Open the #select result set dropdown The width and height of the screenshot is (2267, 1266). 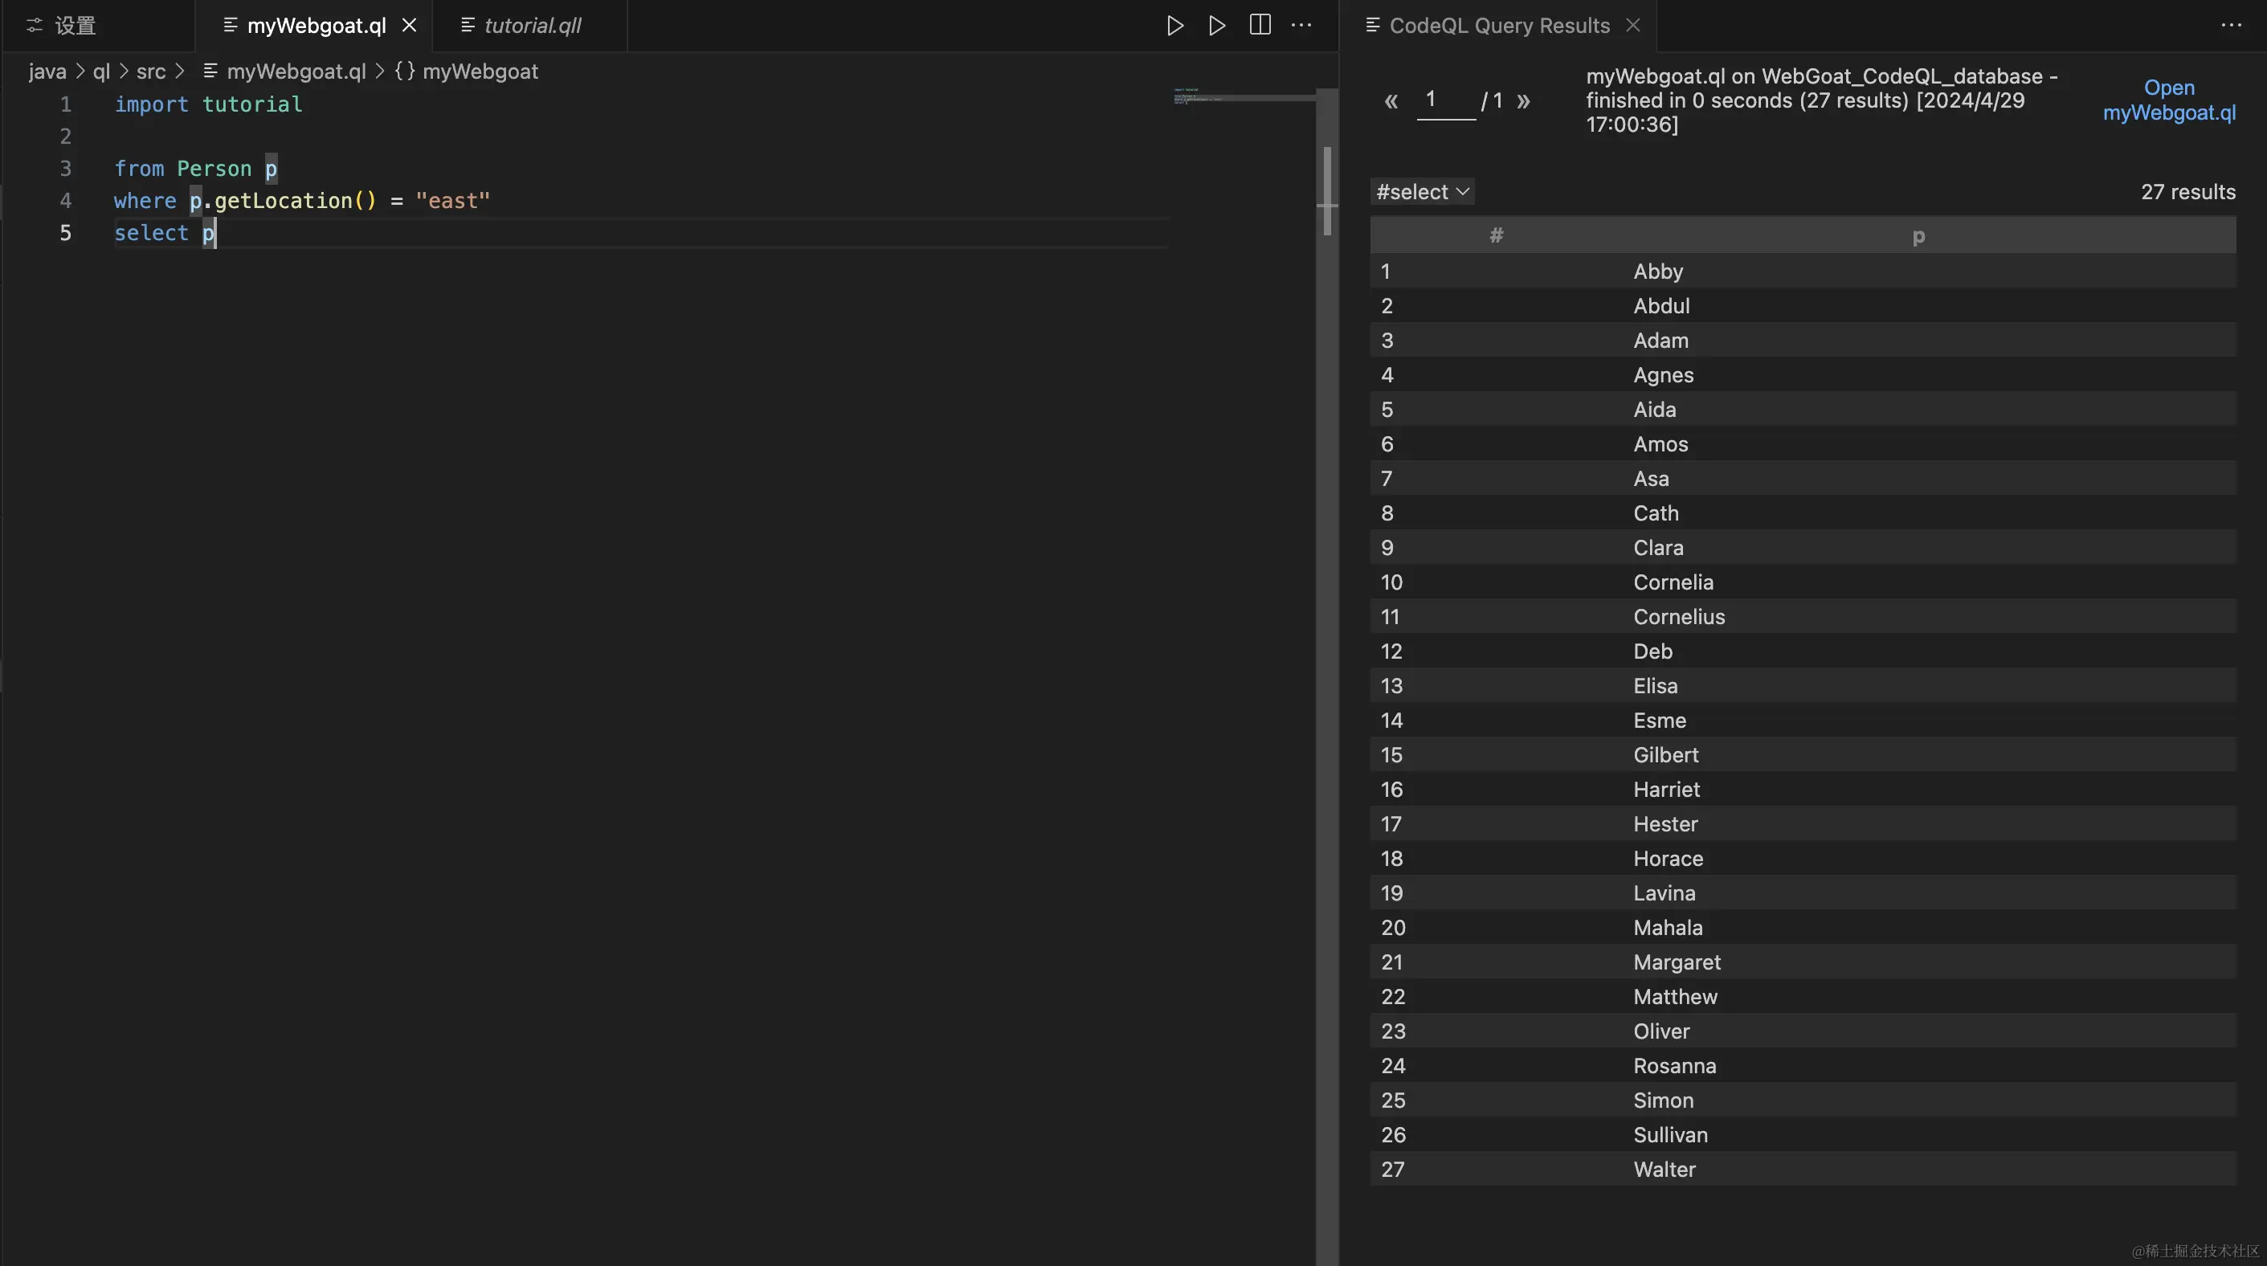pos(1422,192)
